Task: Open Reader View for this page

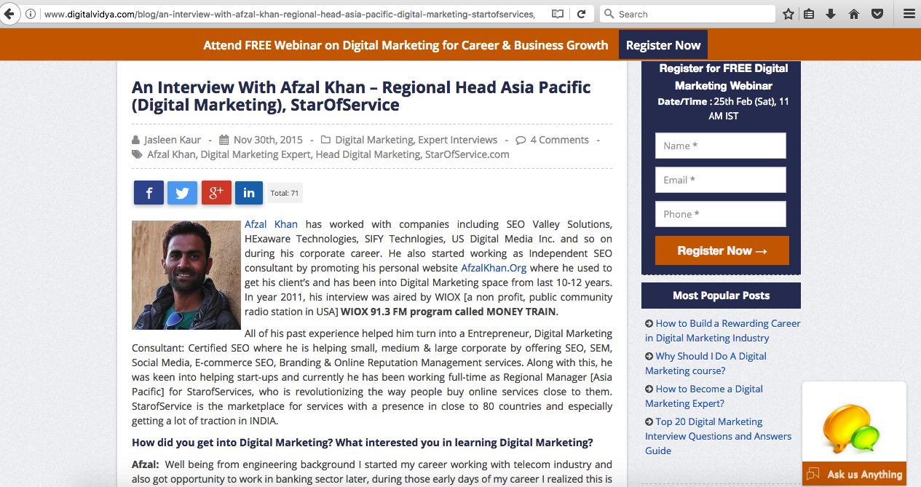Action: tap(557, 13)
